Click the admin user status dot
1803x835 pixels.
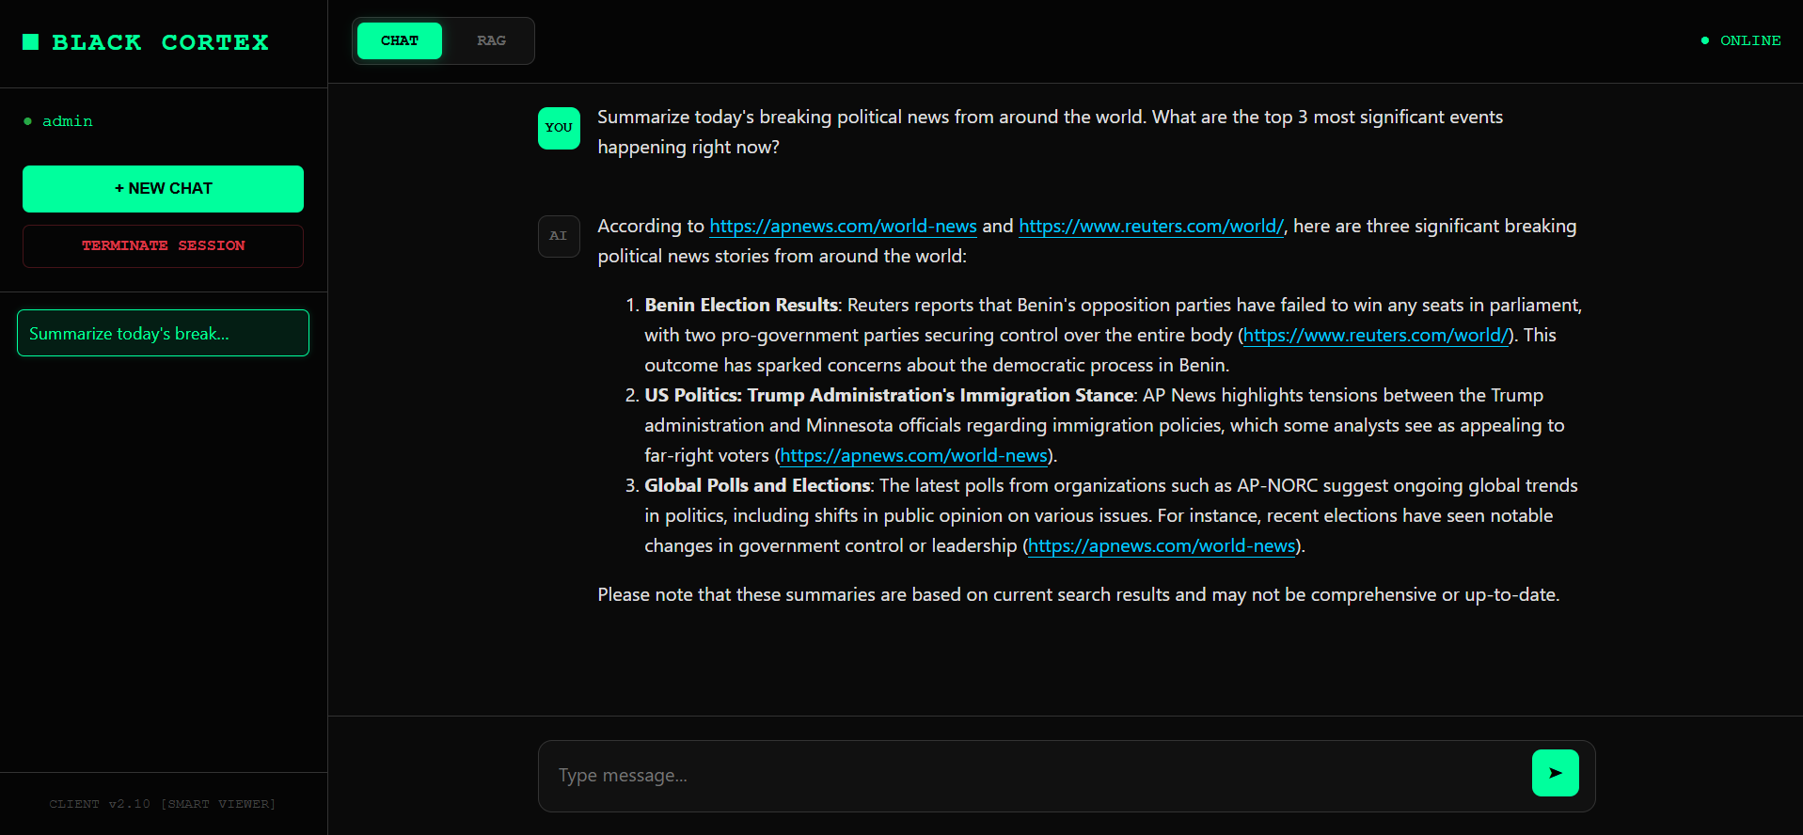tap(28, 121)
